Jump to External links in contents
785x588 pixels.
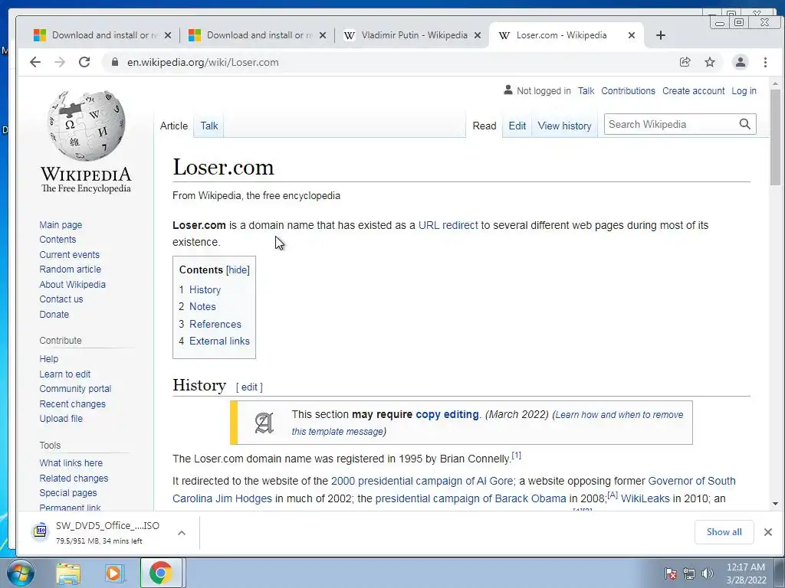click(219, 341)
